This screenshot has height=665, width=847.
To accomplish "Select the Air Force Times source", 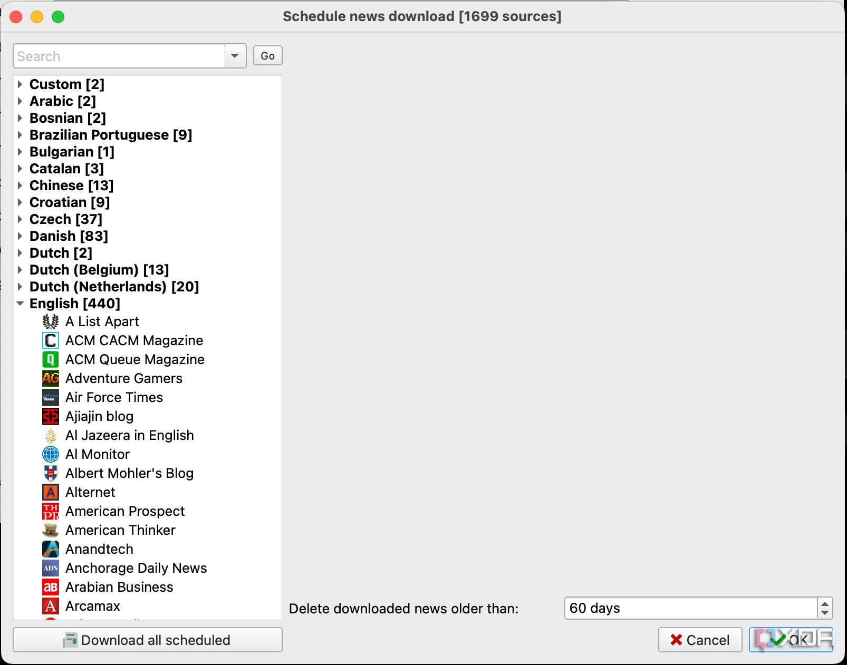I will click(114, 397).
